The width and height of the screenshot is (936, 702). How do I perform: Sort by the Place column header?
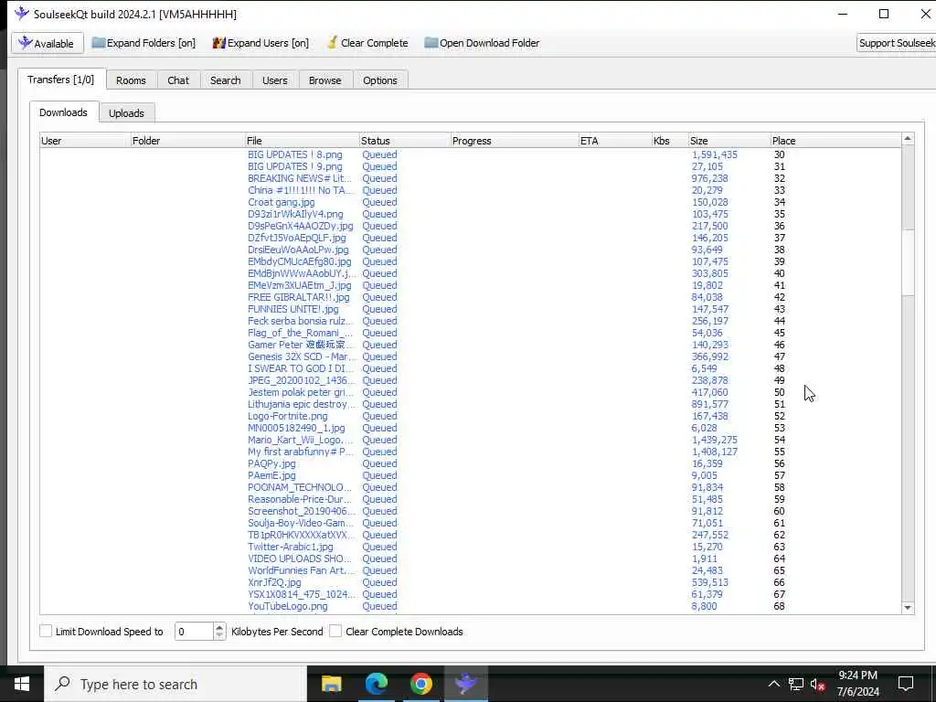835,141
